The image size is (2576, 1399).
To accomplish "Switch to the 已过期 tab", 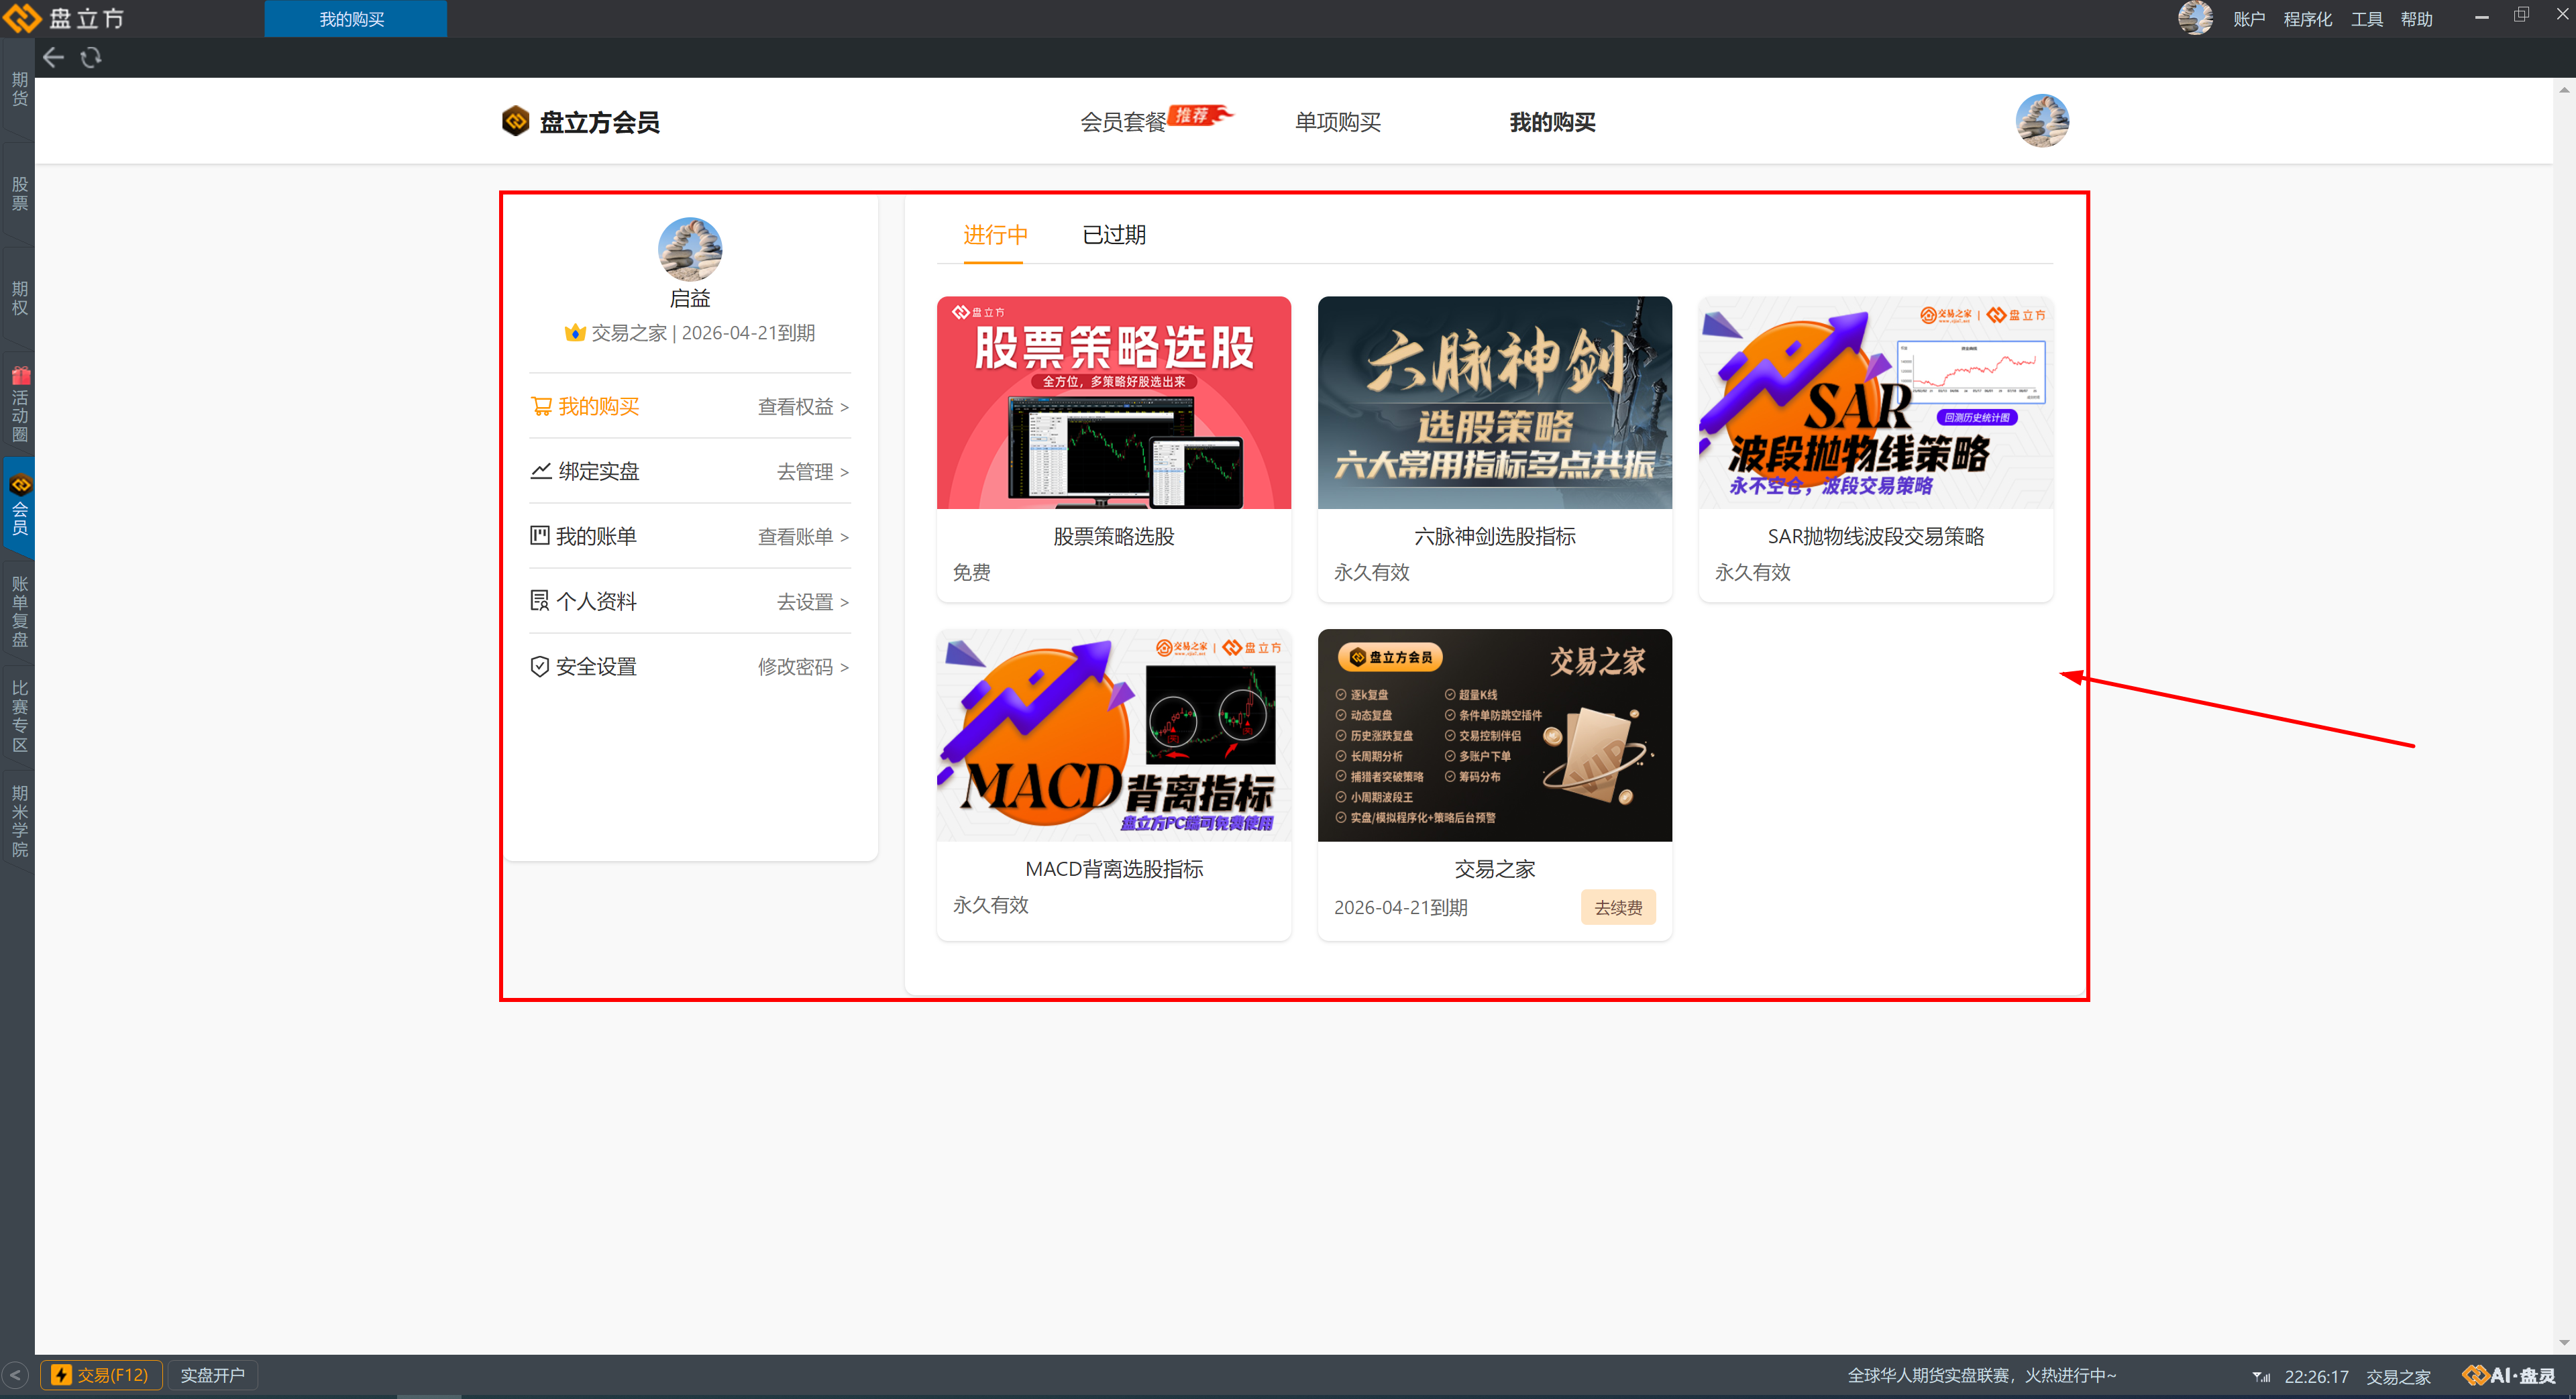I will tap(1114, 235).
